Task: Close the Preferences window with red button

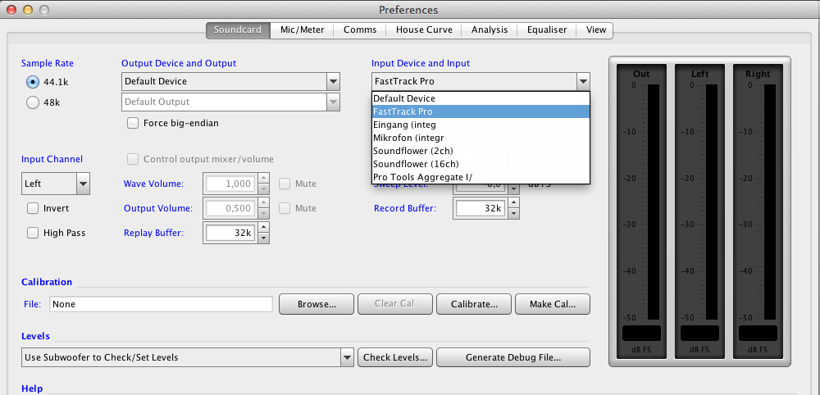Action: [11, 9]
